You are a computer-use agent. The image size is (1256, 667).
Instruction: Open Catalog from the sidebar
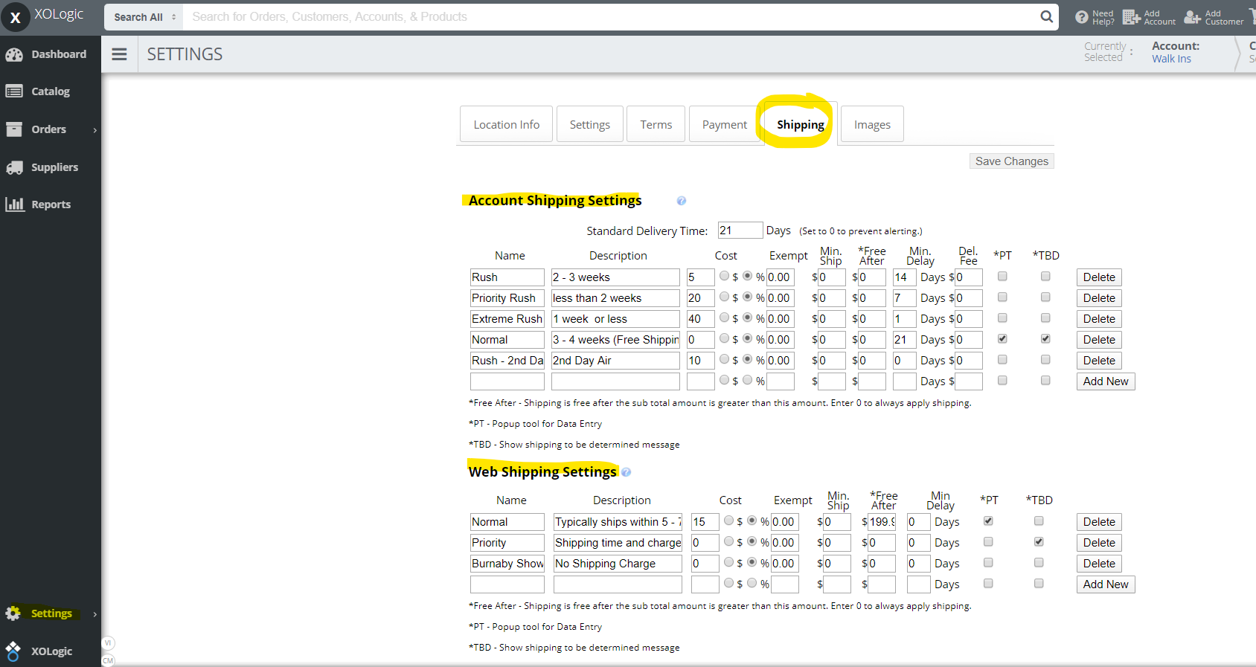[51, 91]
